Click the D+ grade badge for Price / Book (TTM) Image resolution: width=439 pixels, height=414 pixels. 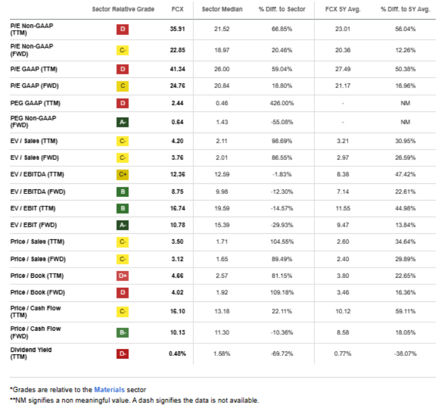[x=123, y=276]
